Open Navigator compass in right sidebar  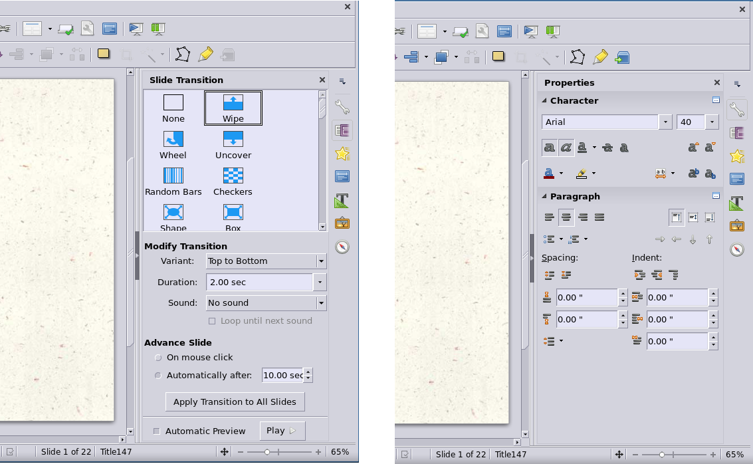pos(736,249)
